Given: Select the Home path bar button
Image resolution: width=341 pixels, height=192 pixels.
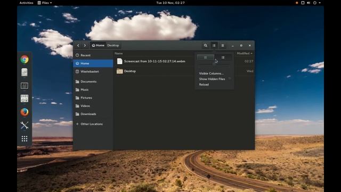Looking at the screenshot, I should [x=98, y=45].
